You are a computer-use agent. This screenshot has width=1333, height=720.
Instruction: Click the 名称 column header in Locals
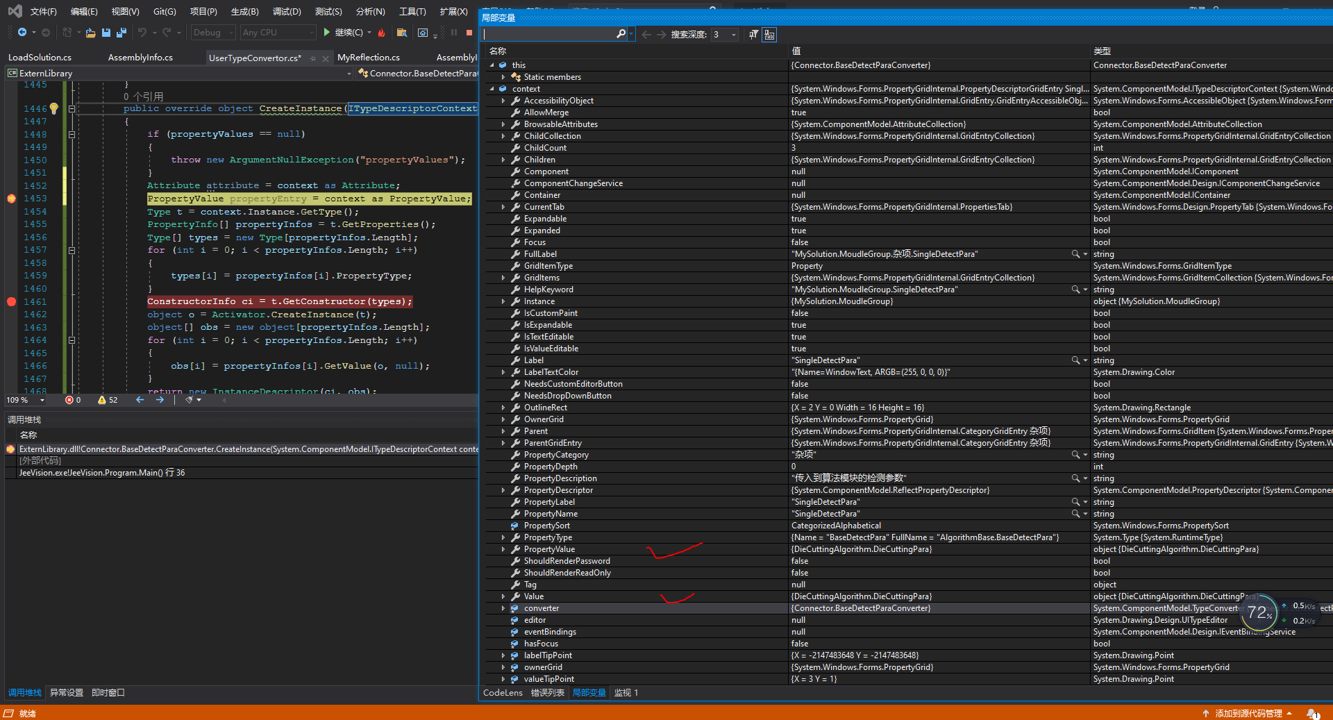[x=498, y=51]
